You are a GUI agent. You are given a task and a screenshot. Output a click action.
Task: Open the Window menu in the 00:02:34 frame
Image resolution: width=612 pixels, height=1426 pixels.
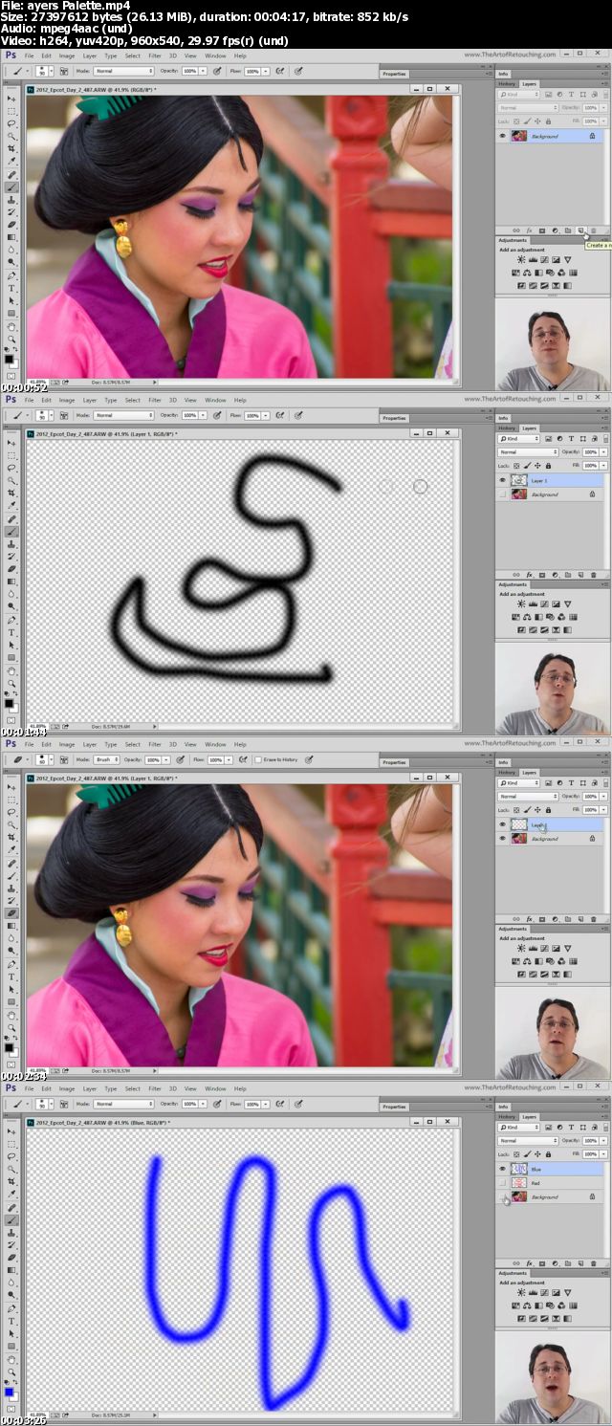(215, 744)
